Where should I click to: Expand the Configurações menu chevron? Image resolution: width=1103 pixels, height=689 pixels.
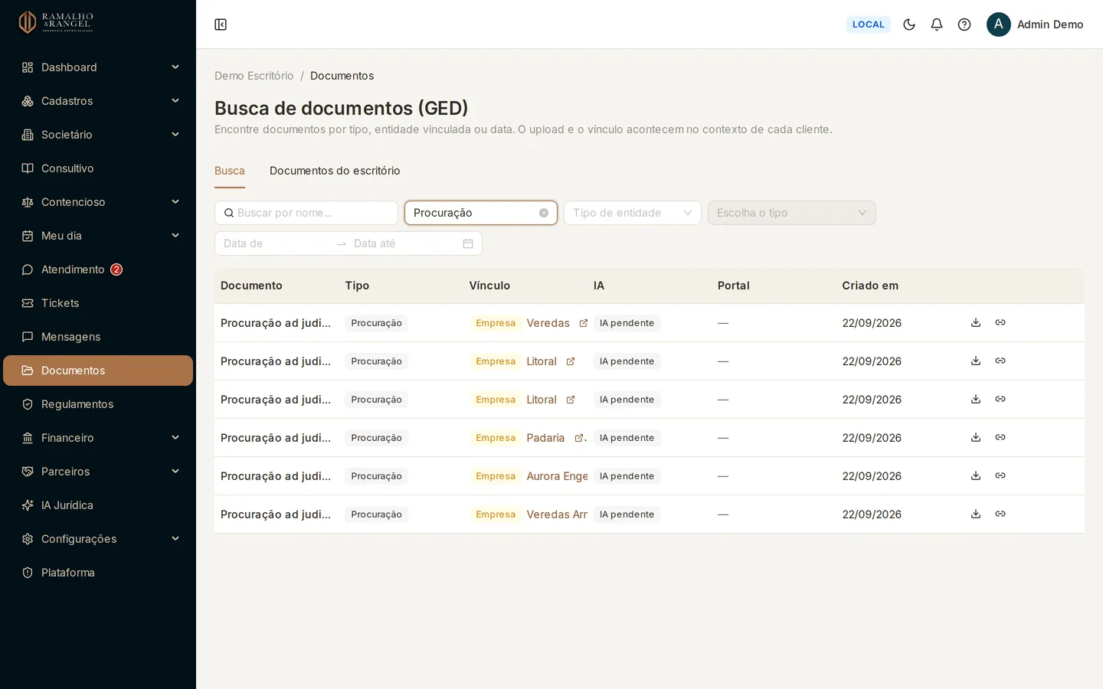[x=175, y=539]
